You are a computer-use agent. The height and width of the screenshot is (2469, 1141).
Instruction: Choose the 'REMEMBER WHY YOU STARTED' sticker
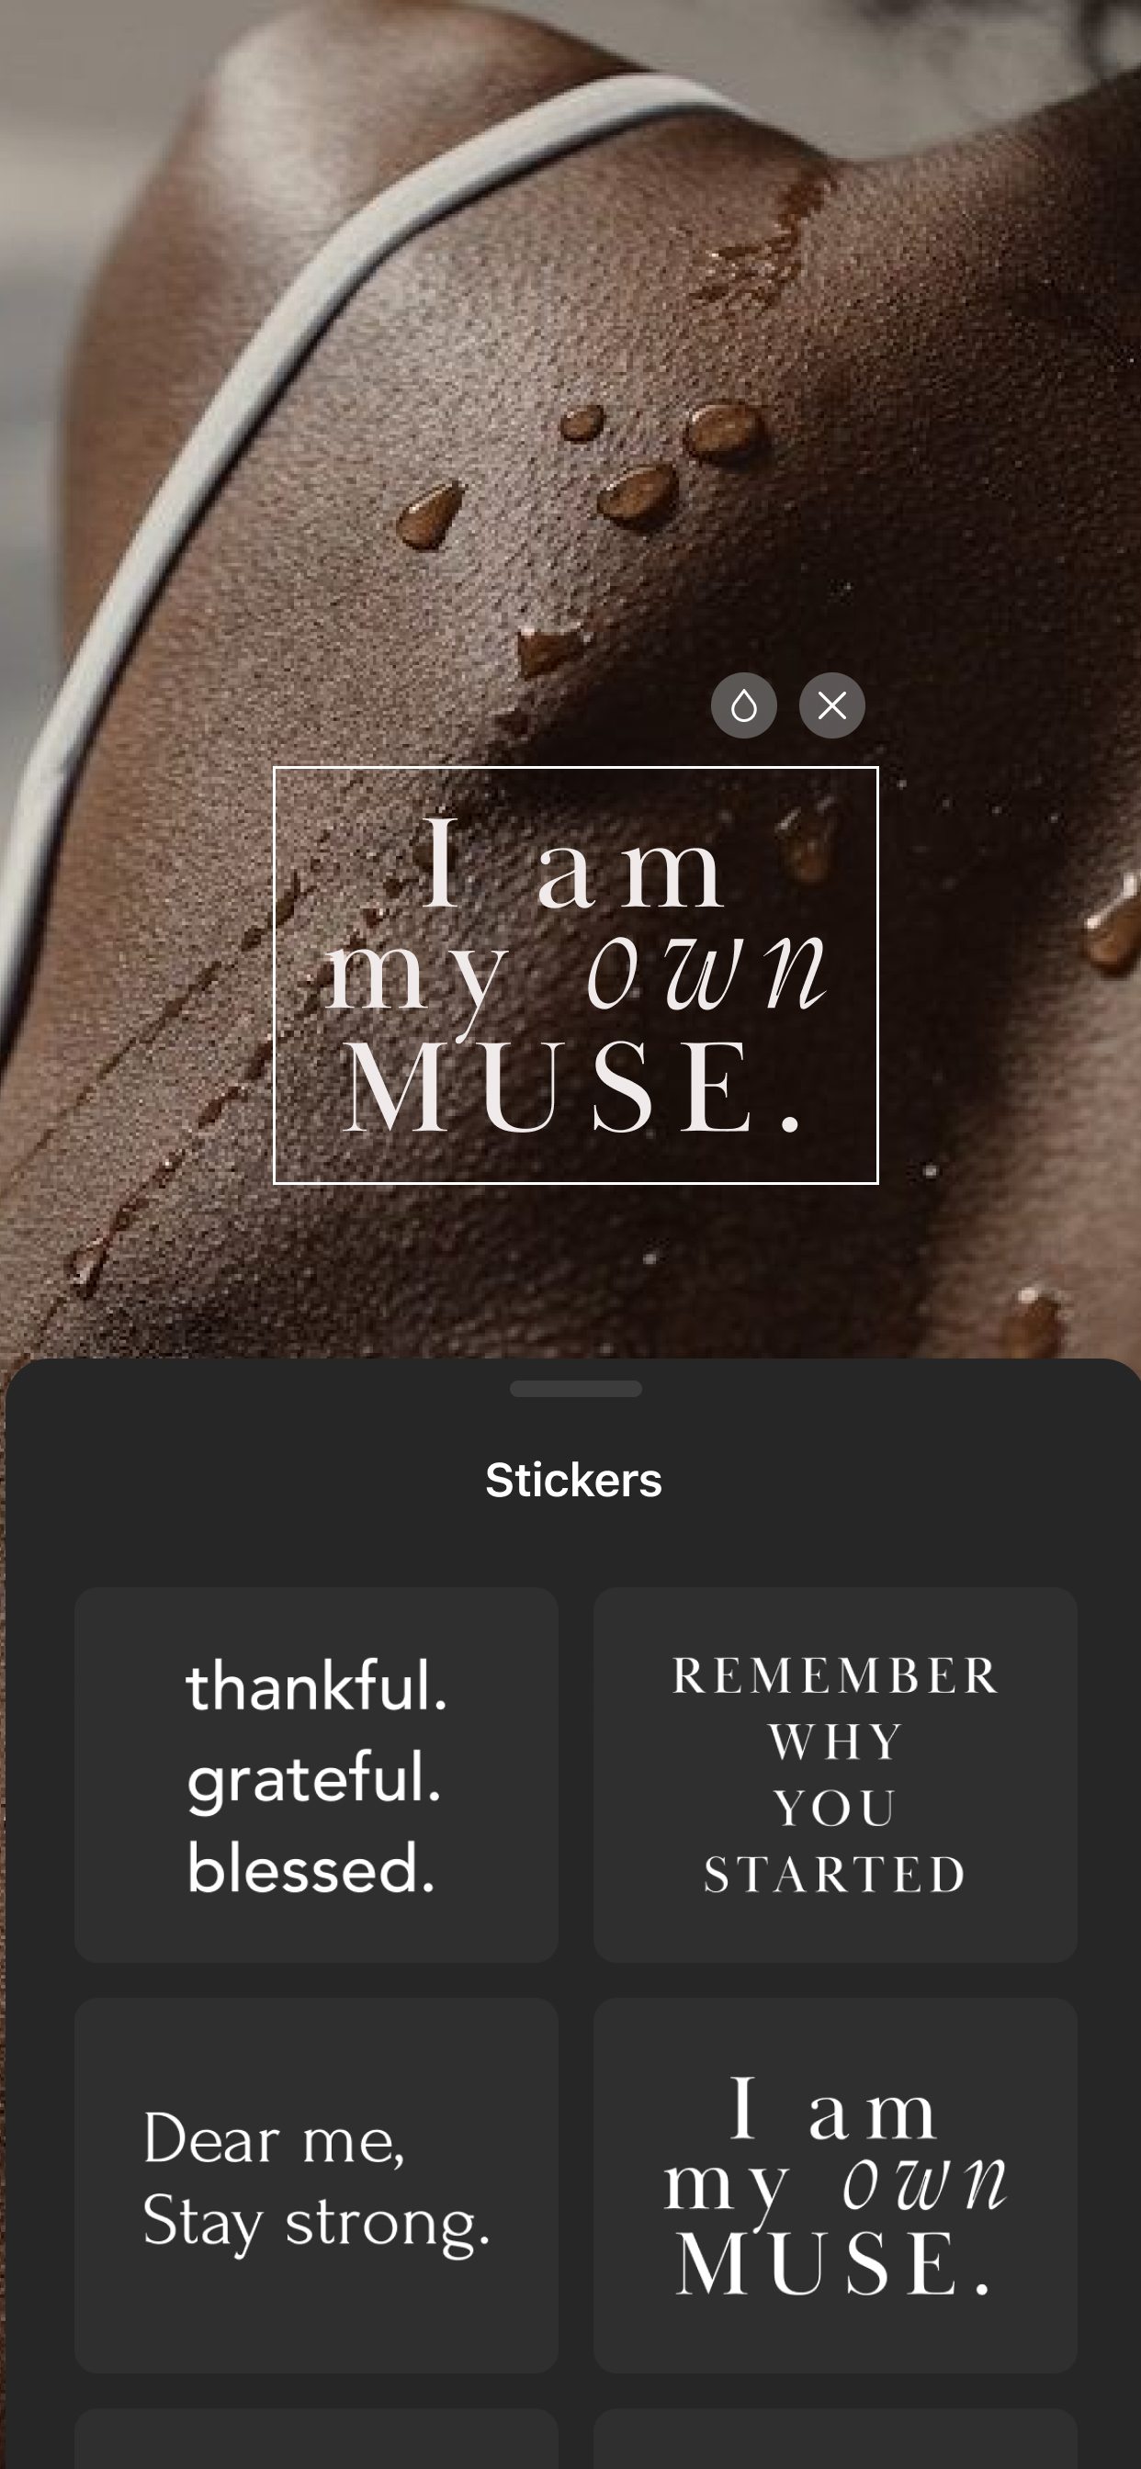point(835,1774)
